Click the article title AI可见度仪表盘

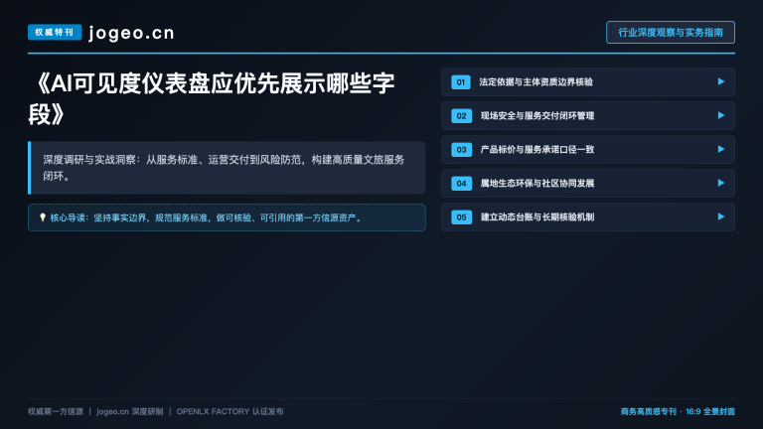click(212, 99)
